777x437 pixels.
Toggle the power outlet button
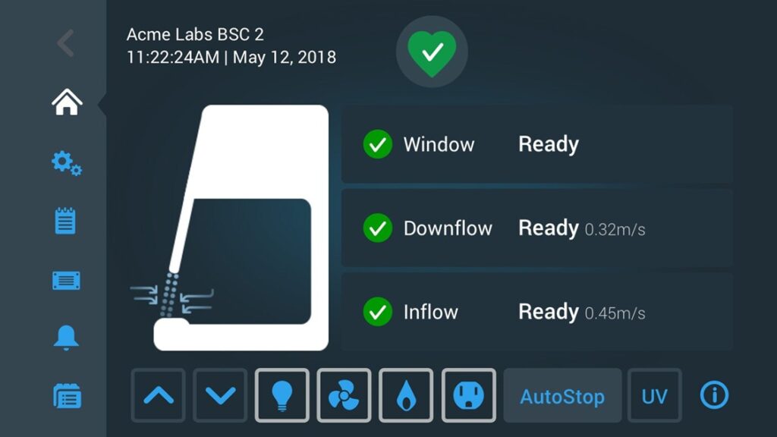click(469, 395)
